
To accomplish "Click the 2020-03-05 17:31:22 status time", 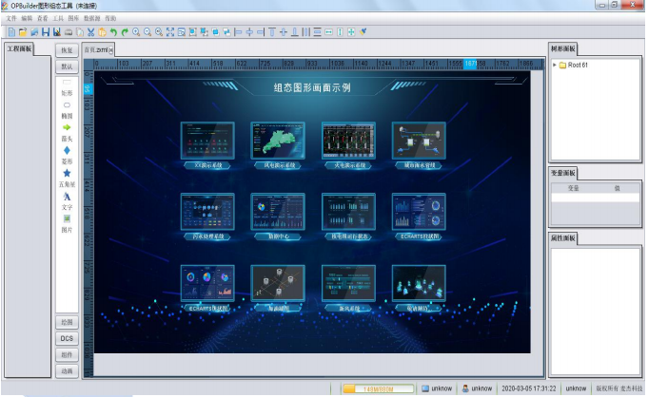I will pos(528,388).
